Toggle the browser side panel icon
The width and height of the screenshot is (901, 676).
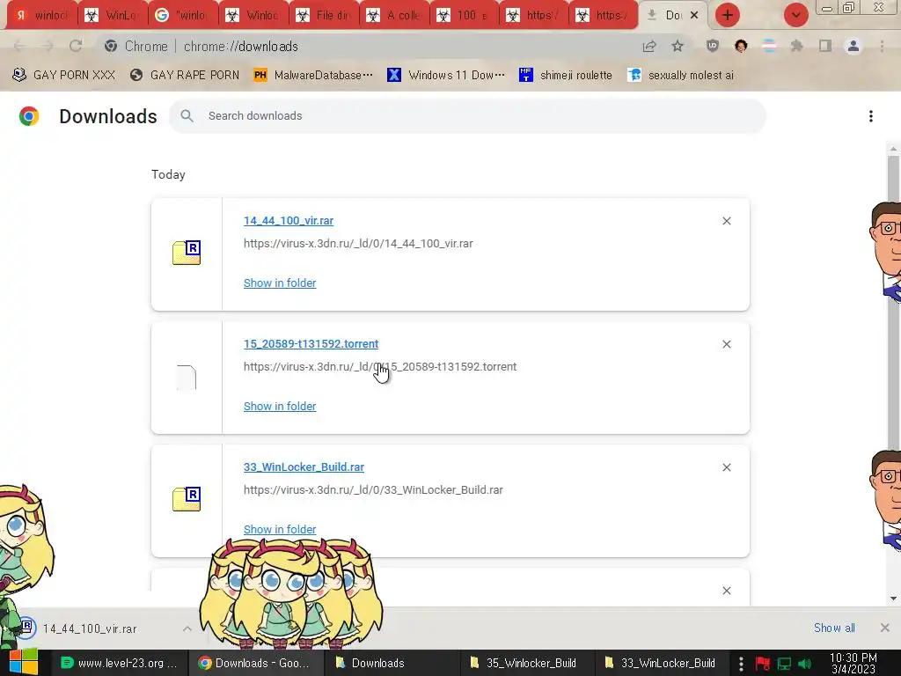click(x=825, y=46)
